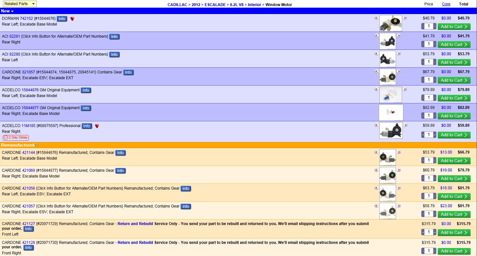
Task: Go to ESCALADE in breadcrumb
Action: click(x=215, y=5)
